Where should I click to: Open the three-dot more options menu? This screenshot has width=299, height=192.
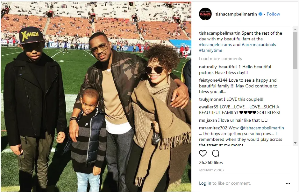point(288,183)
